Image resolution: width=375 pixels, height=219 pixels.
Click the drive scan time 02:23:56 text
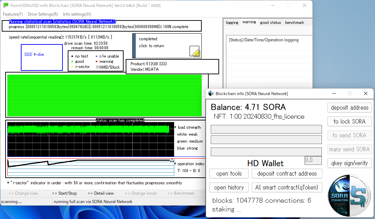tap(86, 43)
